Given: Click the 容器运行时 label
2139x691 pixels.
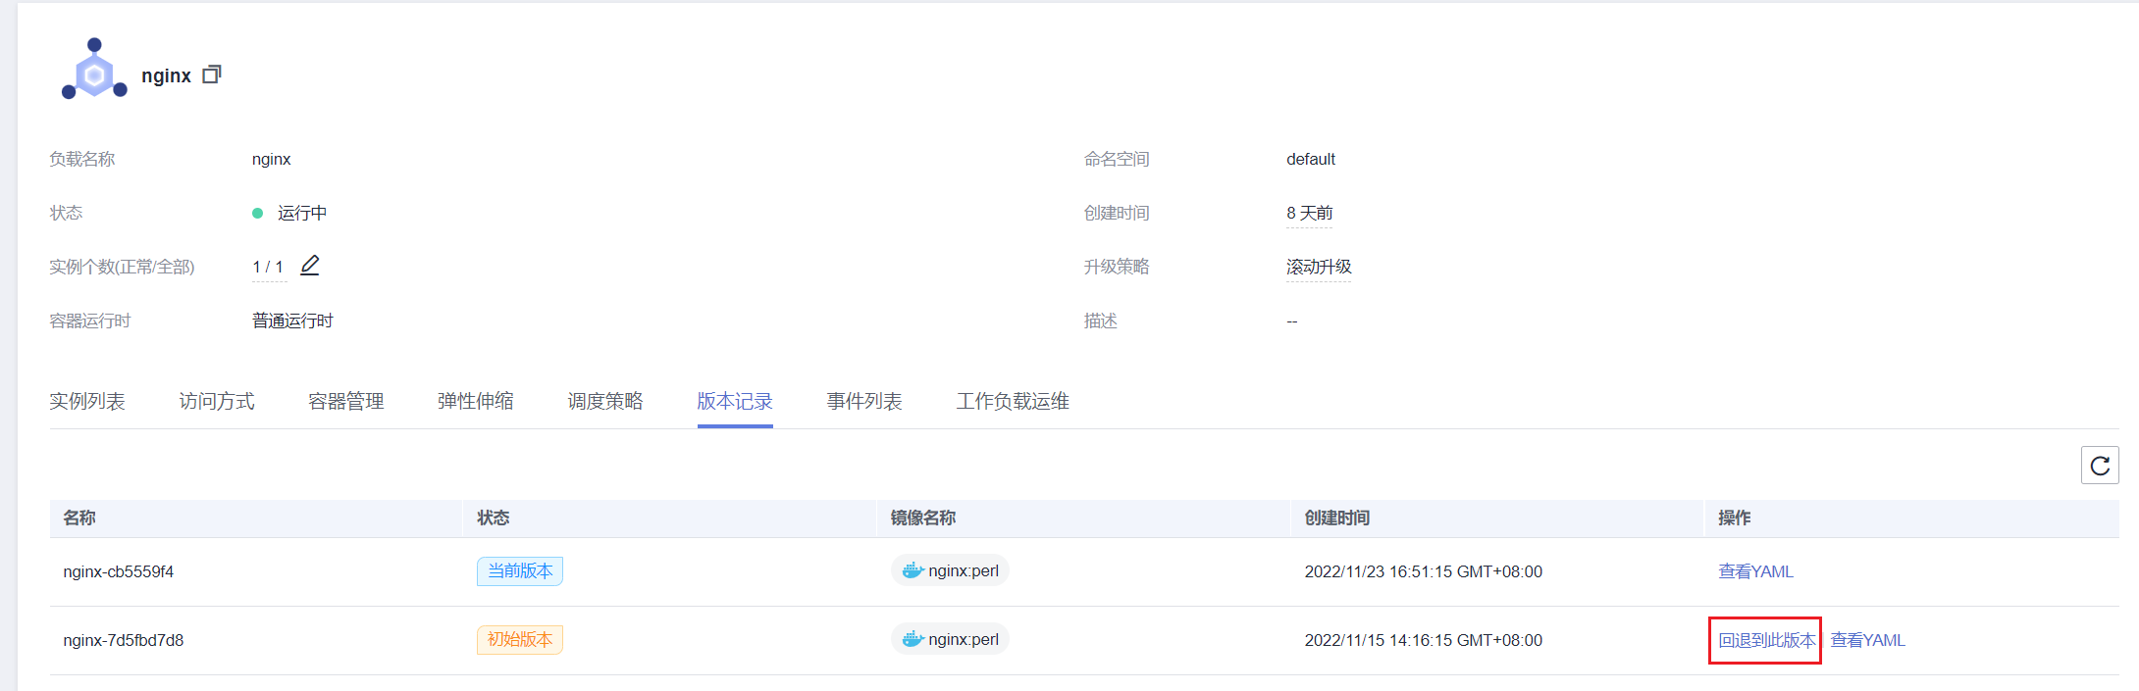Looking at the screenshot, I should pos(90,321).
